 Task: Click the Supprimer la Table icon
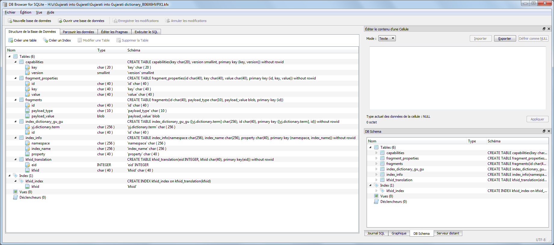point(118,40)
